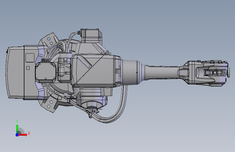This screenshot has height=152, width=235.
Task: Select the small square on the rear cover
Action: [28, 68]
